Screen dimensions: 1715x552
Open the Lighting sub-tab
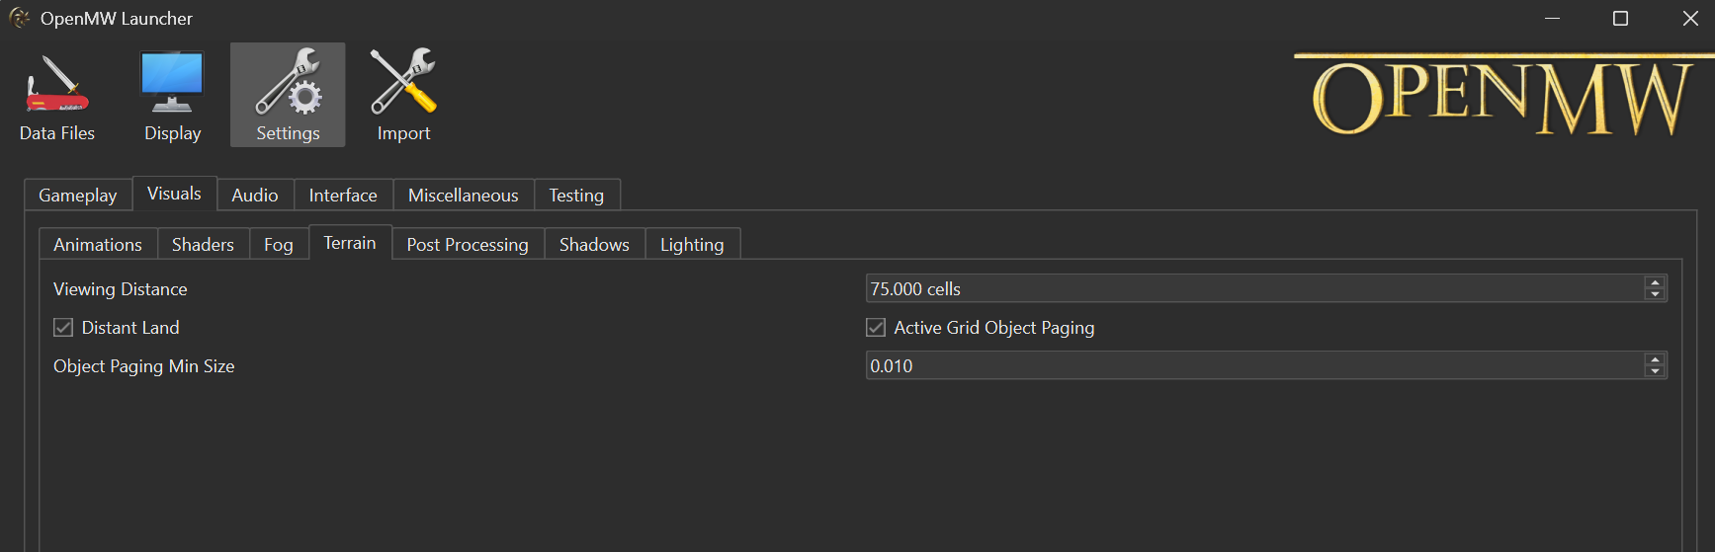(692, 245)
